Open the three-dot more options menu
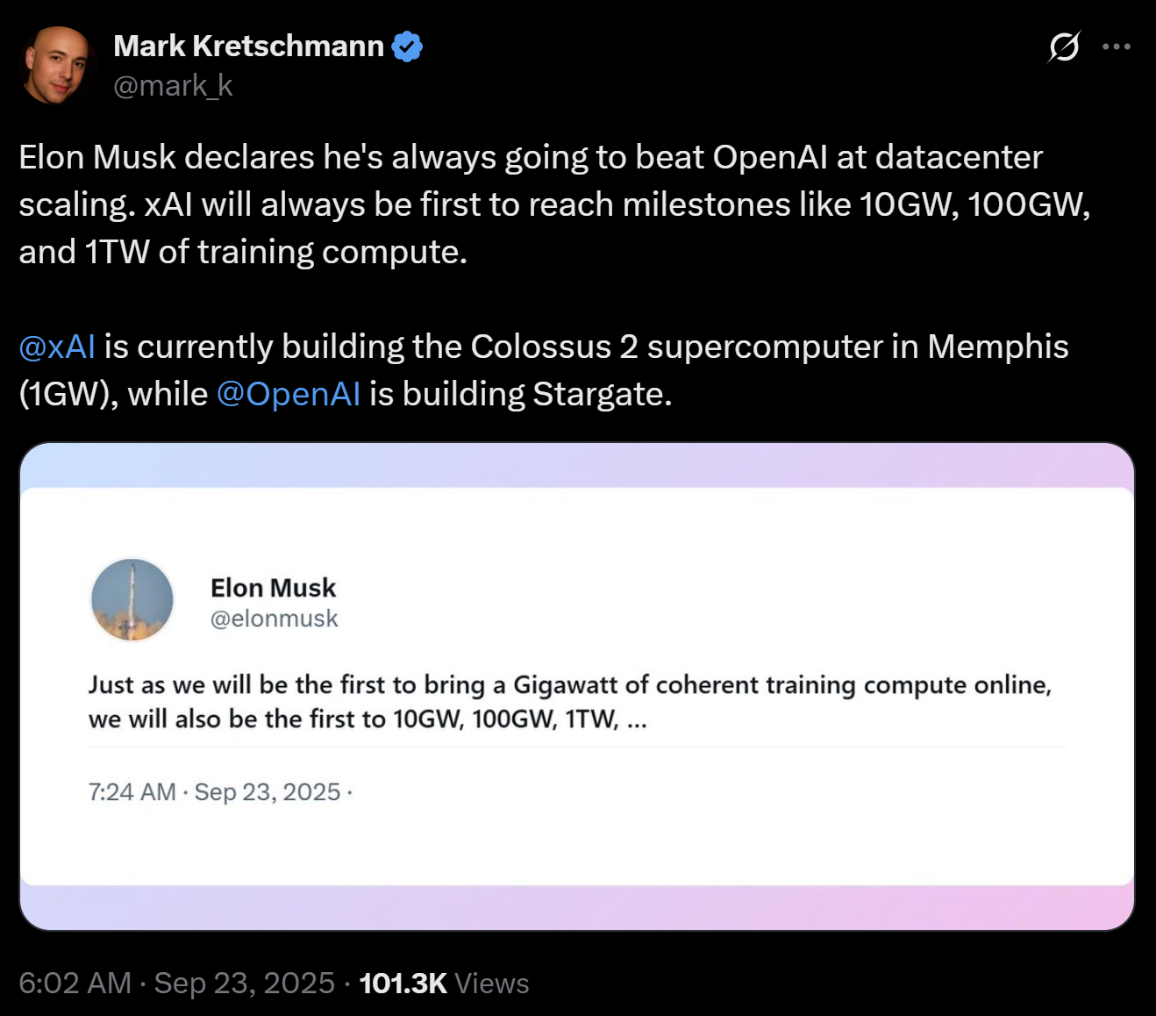1156x1016 pixels. coord(1116,47)
